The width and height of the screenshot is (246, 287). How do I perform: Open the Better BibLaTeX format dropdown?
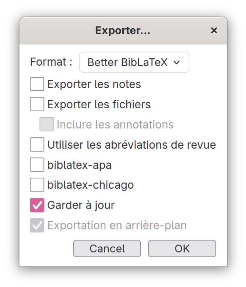coord(134,62)
